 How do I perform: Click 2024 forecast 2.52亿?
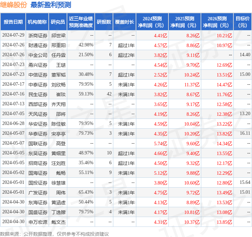[161, 75]
